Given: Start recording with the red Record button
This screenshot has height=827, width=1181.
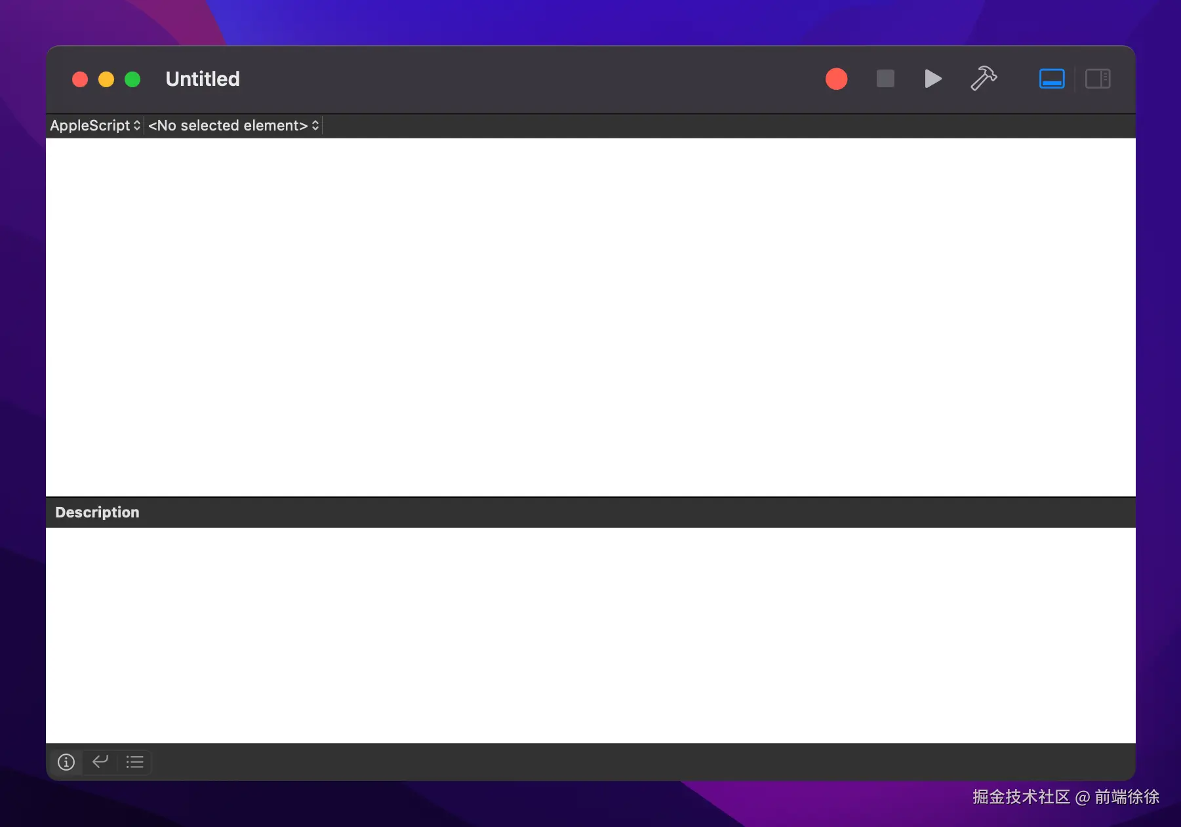Looking at the screenshot, I should click(x=836, y=79).
